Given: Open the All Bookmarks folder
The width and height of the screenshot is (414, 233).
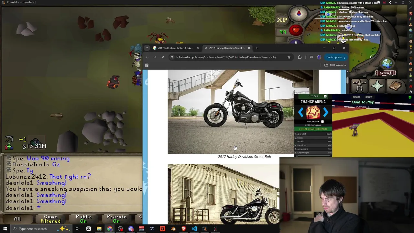Looking at the screenshot, I should click(x=335, y=65).
